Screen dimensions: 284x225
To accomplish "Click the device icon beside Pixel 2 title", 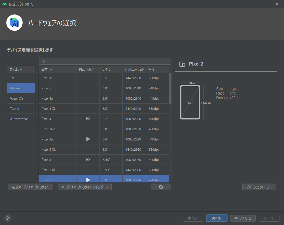I will point(182,64).
